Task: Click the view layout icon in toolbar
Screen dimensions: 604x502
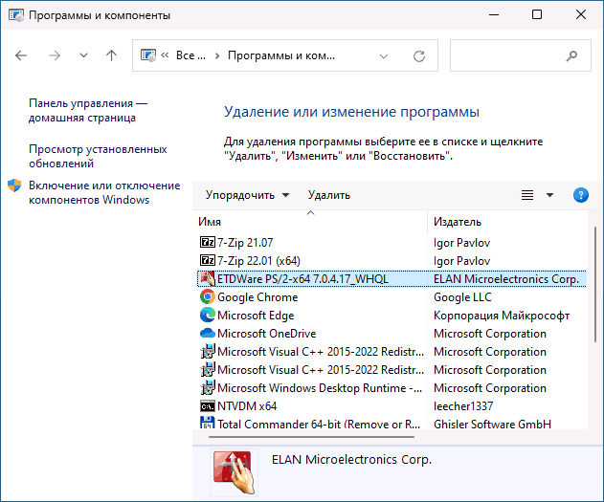Action: point(527,195)
